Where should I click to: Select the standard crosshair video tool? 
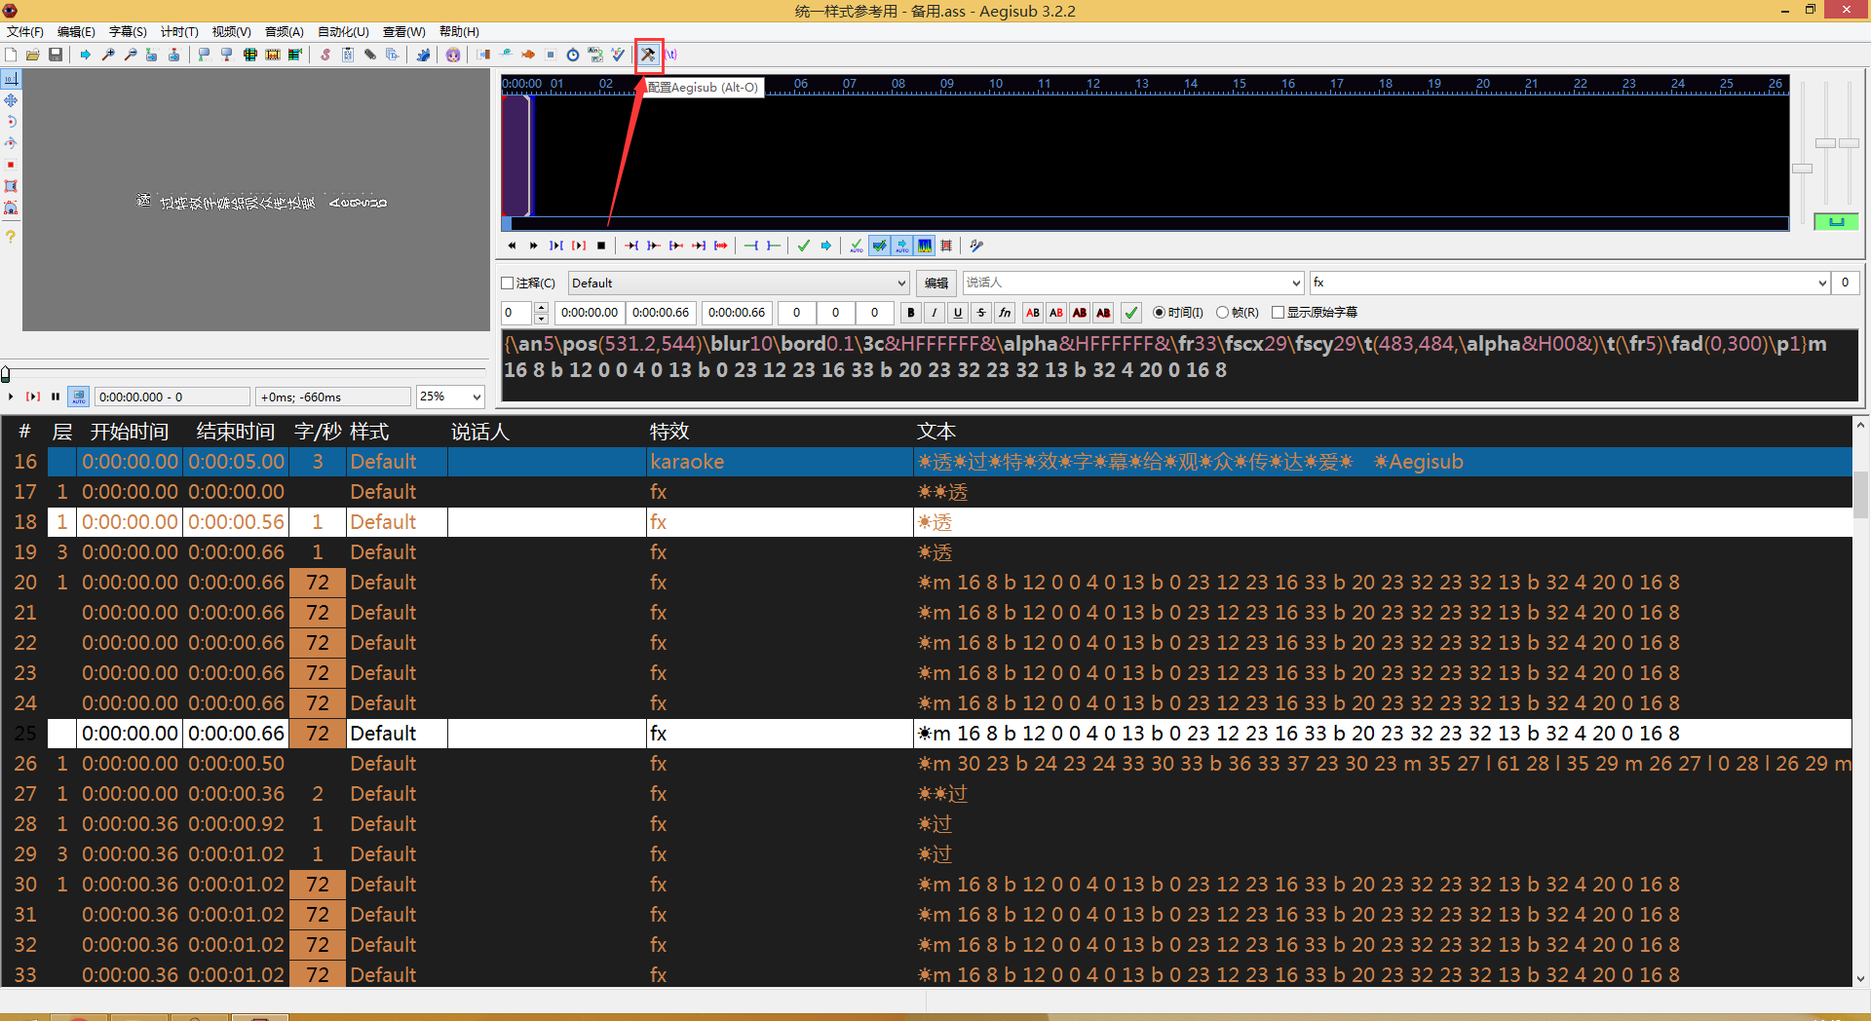coord(11,78)
